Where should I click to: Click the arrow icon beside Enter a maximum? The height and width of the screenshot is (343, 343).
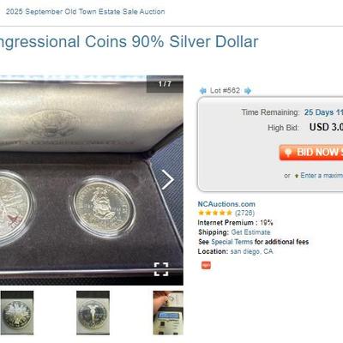point(297,176)
